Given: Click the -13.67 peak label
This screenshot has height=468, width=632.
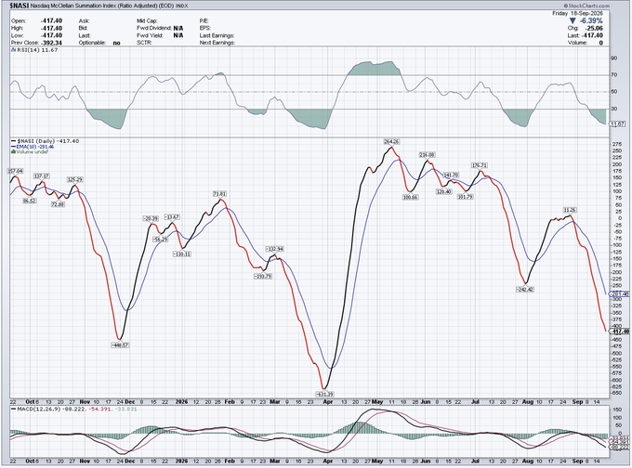Looking at the screenshot, I should tap(172, 217).
